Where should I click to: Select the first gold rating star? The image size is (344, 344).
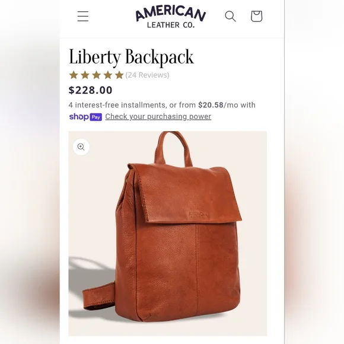coord(74,75)
